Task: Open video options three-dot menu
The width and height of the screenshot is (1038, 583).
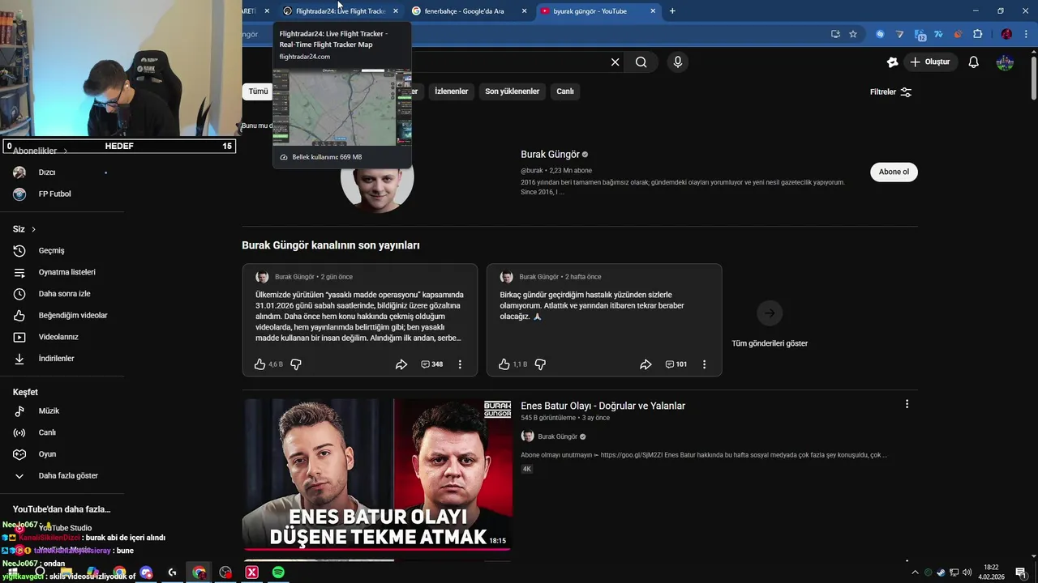Action: (907, 404)
